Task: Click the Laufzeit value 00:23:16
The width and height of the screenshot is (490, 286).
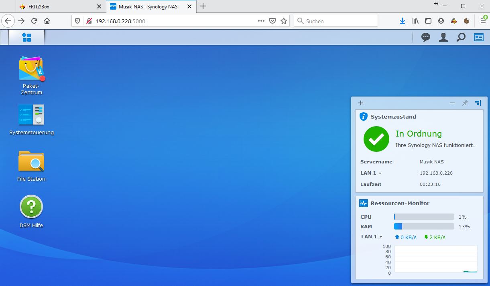Action: 430,184
